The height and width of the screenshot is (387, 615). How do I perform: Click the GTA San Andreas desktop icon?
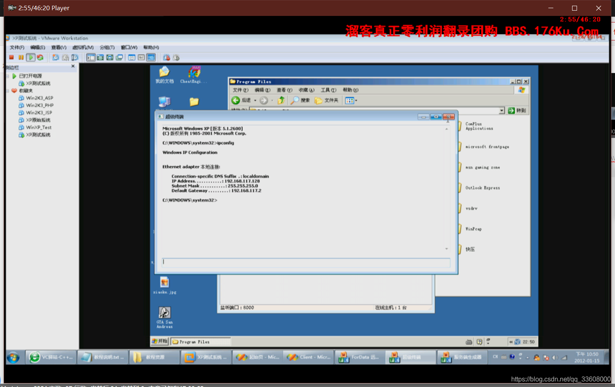pyautogui.click(x=165, y=318)
